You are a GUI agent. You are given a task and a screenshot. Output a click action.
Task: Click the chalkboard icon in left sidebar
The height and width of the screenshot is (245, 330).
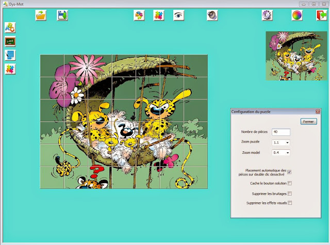10,41
